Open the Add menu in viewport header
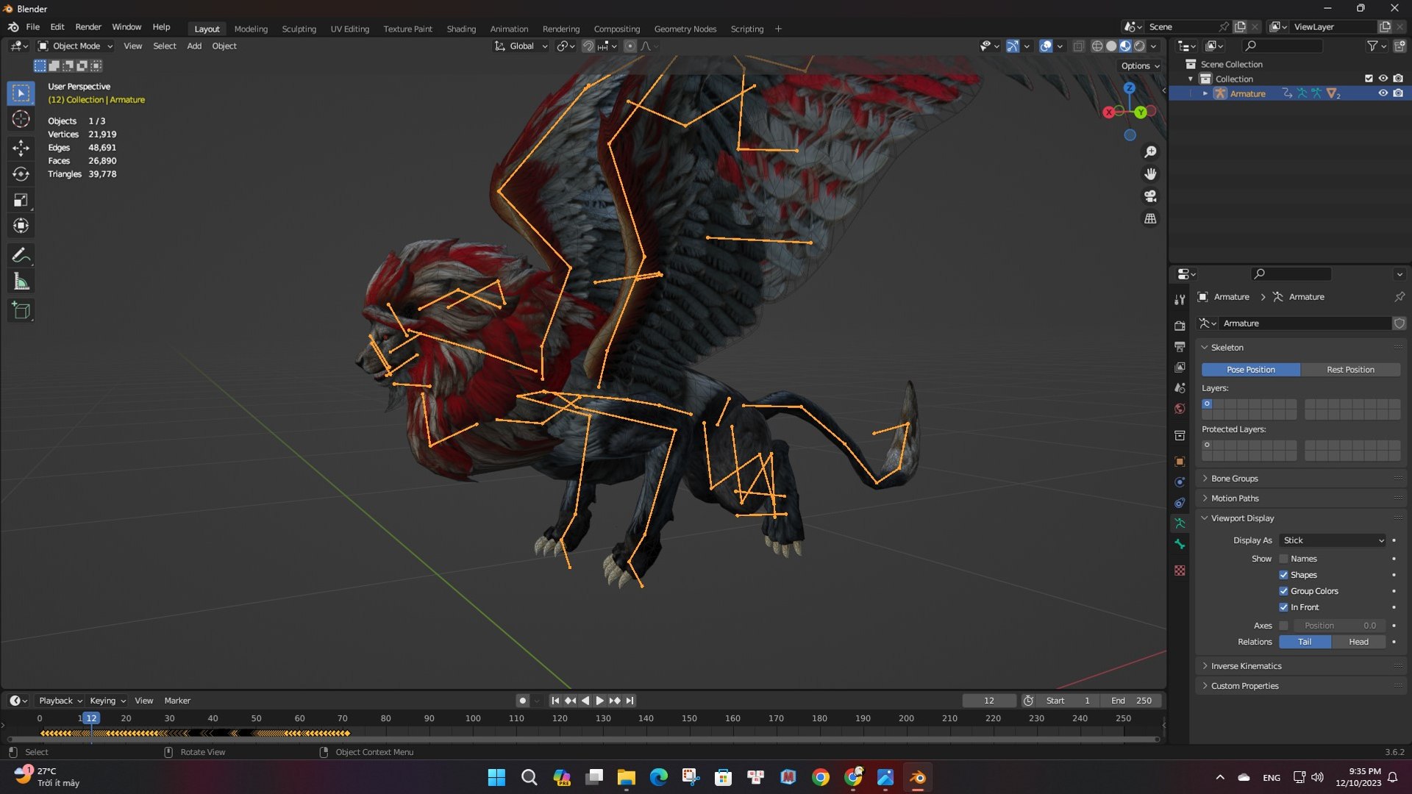 pos(194,46)
